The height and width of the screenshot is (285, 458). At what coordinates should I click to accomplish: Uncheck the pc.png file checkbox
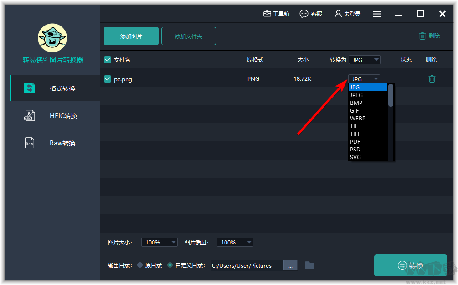[108, 79]
